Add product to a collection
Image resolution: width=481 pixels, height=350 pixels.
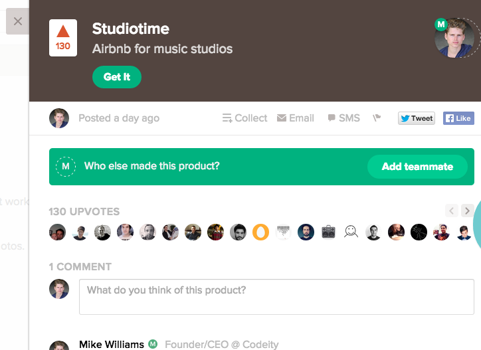click(244, 118)
